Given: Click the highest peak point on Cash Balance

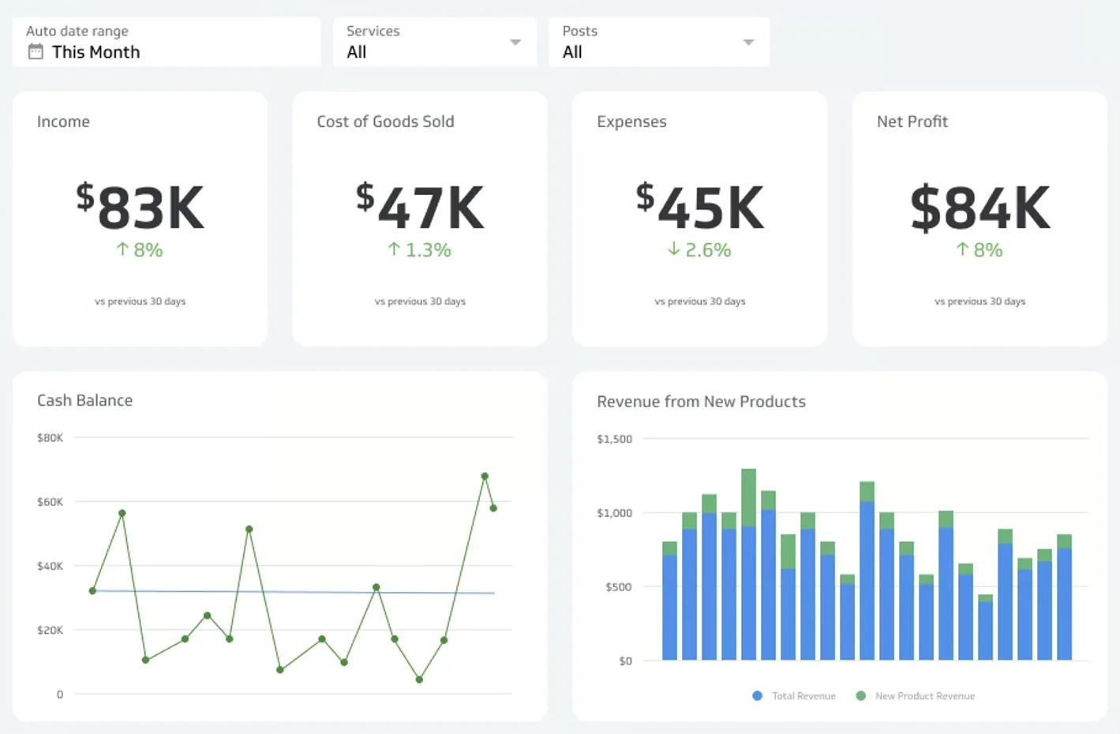Looking at the screenshot, I should [485, 476].
